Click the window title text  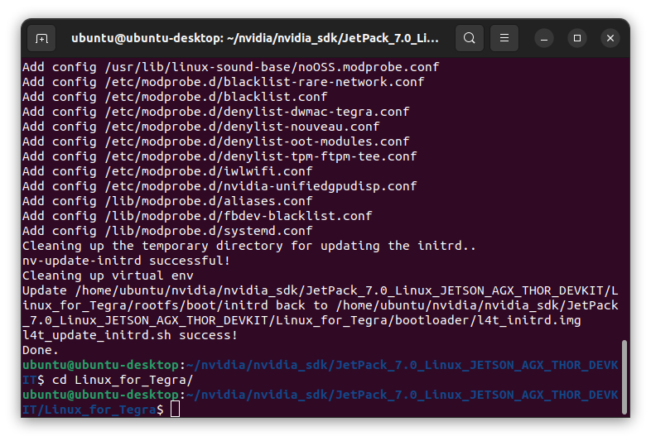click(255, 38)
